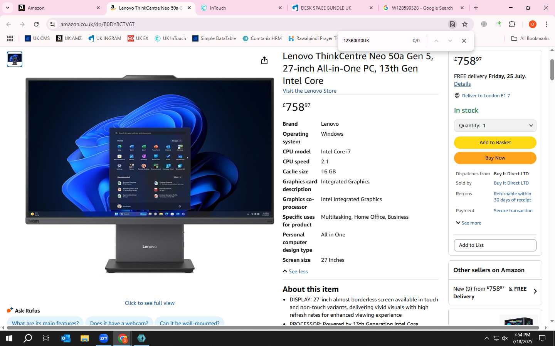Open File Explorer from the taskbar
This screenshot has height=346, width=555.
(84, 338)
